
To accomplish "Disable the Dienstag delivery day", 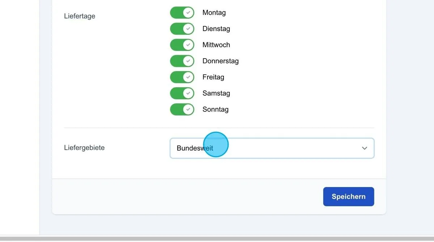I will point(182,29).
